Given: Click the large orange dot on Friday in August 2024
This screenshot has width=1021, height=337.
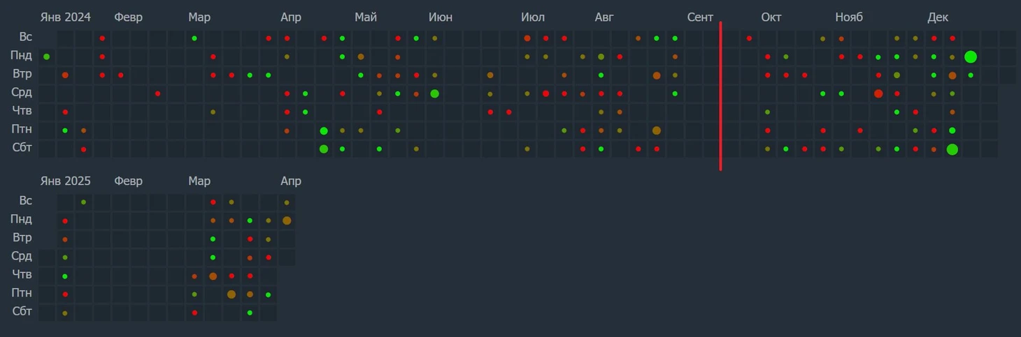Looking at the screenshot, I should tap(656, 130).
